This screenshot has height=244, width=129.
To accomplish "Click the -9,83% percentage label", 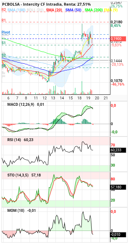I will pos(116,45).
